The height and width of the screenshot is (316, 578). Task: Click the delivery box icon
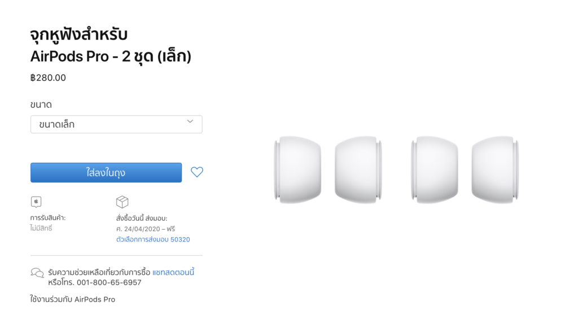point(122,202)
